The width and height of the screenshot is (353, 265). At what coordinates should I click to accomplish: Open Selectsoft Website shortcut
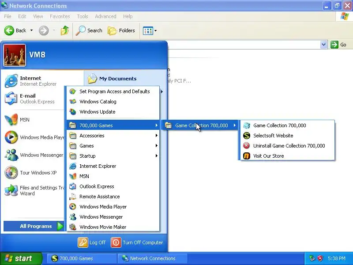[287, 136]
